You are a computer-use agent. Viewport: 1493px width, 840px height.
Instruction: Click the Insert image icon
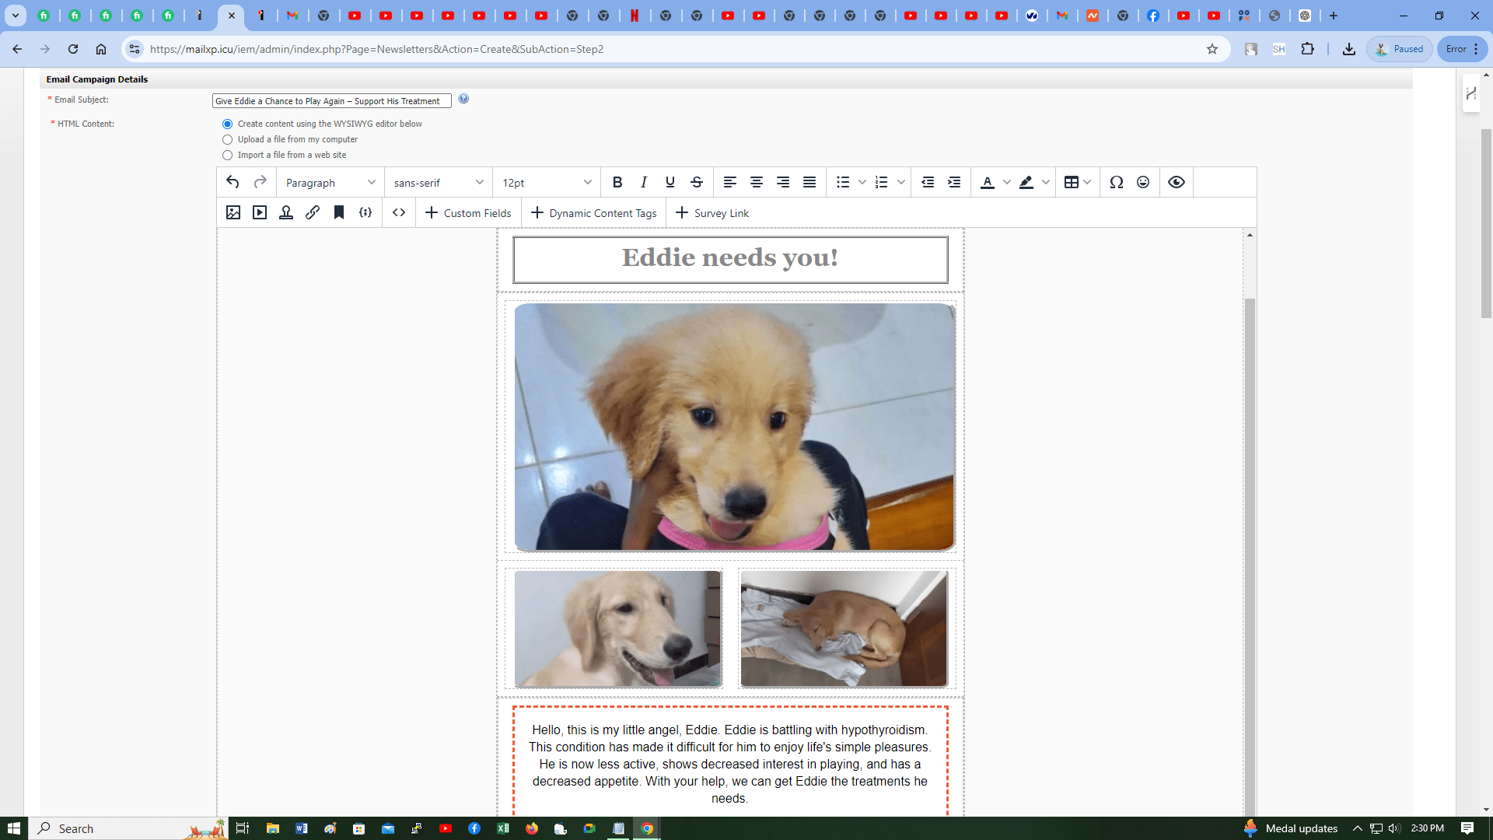233,212
